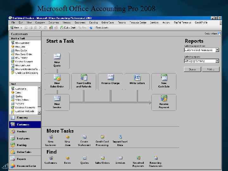Open the Online Sales menu
228x171 pixels.
pos(108,22)
